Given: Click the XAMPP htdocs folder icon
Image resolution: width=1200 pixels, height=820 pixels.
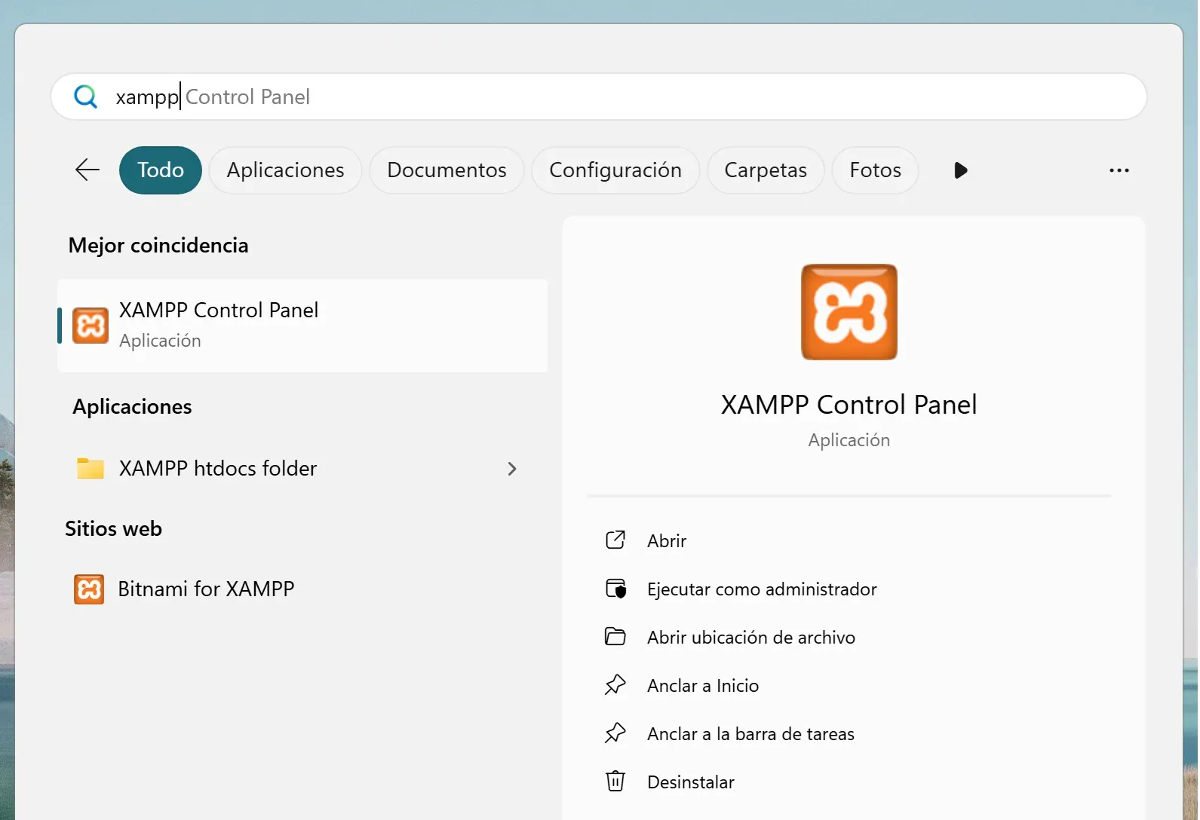Looking at the screenshot, I should pyautogui.click(x=91, y=469).
